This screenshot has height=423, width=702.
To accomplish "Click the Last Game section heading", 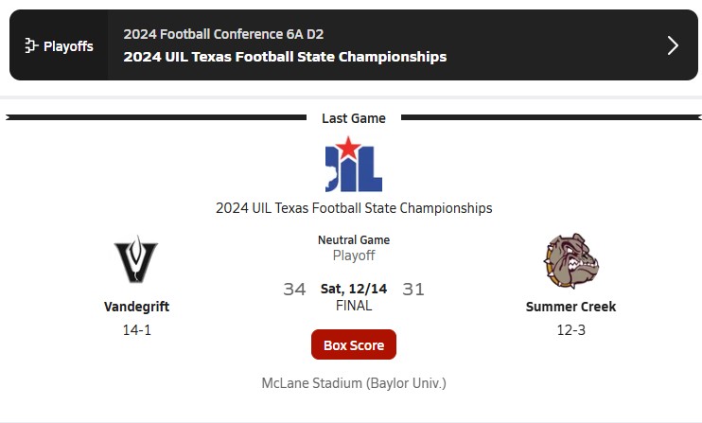I will click(354, 118).
